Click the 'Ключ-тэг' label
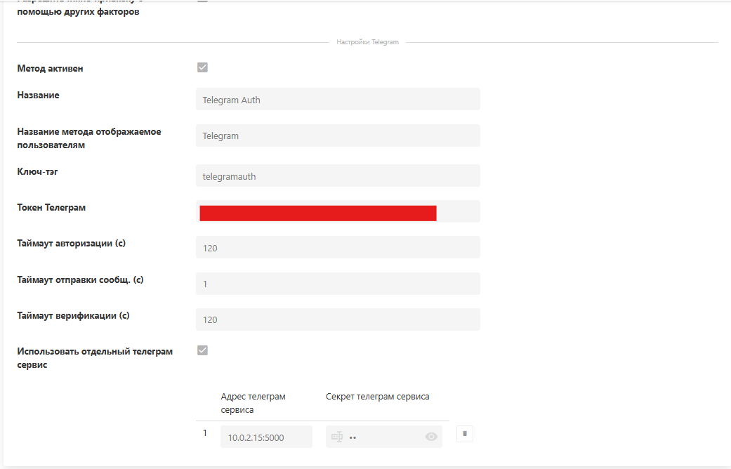Viewport: 731px width, 469px height. [x=37, y=171]
